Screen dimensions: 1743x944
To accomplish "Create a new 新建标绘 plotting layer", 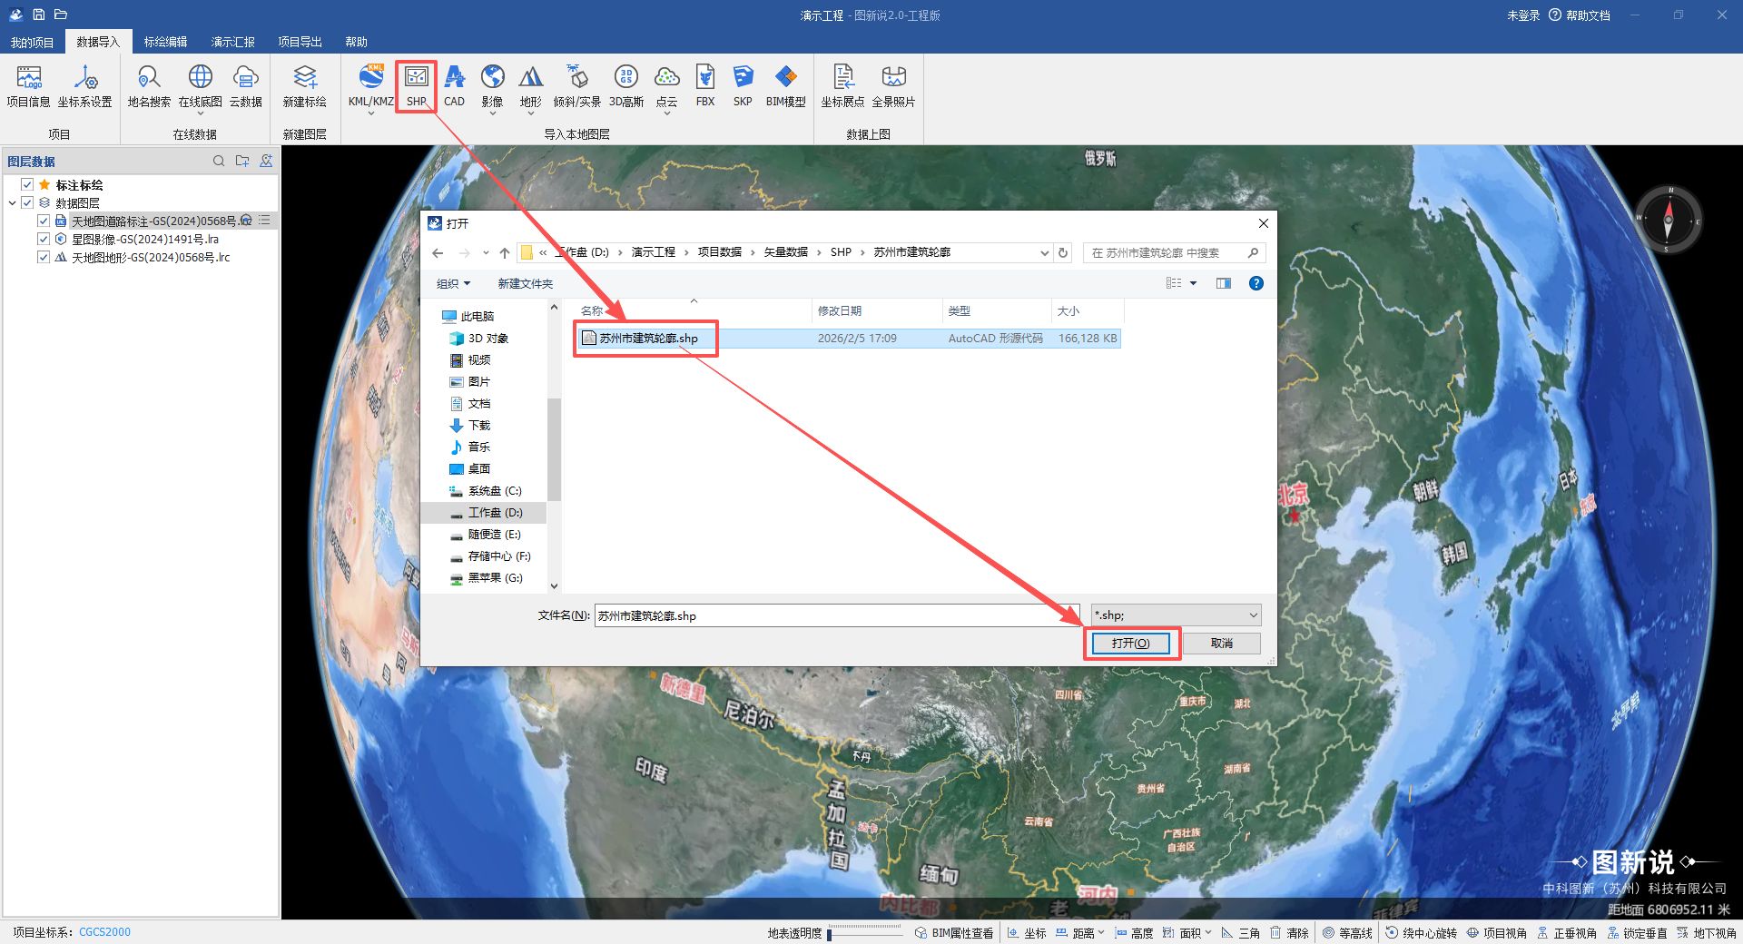I will click(305, 87).
